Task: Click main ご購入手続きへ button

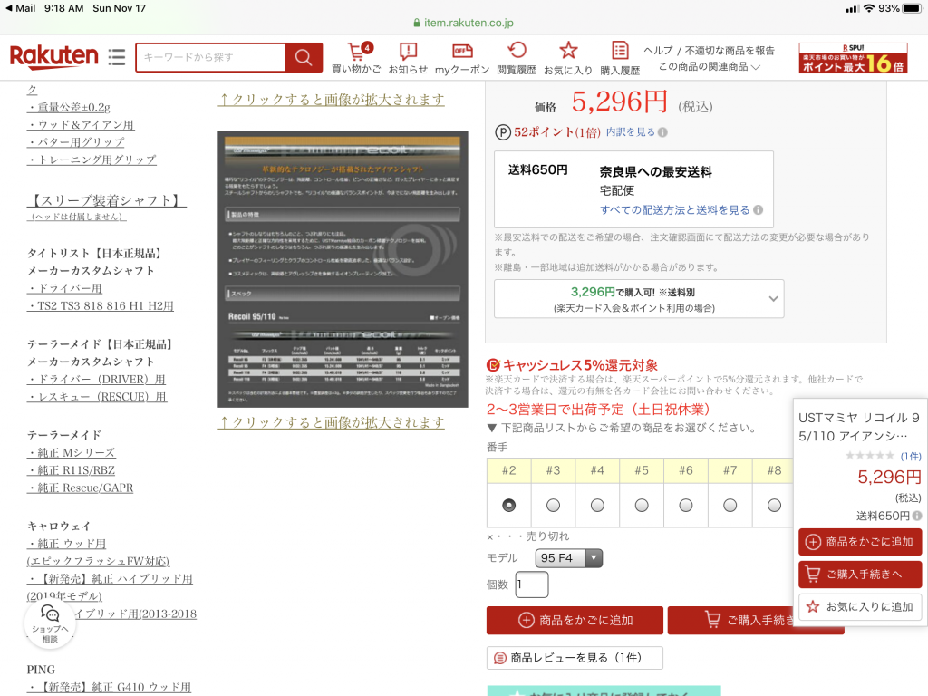Action: coord(730,620)
